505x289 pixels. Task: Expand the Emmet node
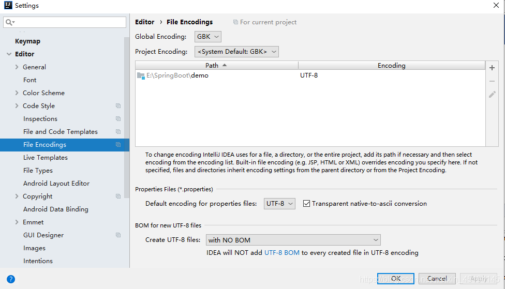pos(17,222)
